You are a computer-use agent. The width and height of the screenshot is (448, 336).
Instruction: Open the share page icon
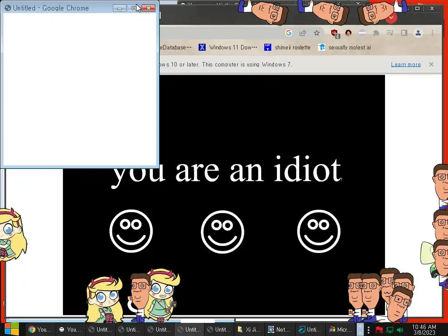(x=303, y=33)
